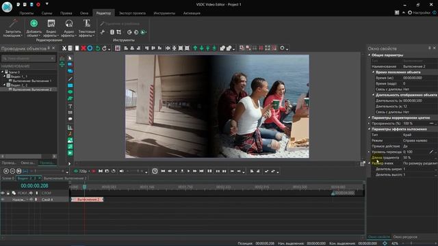Jump to start with first skip-back button
This screenshot has height=246, width=438.
coord(163,171)
